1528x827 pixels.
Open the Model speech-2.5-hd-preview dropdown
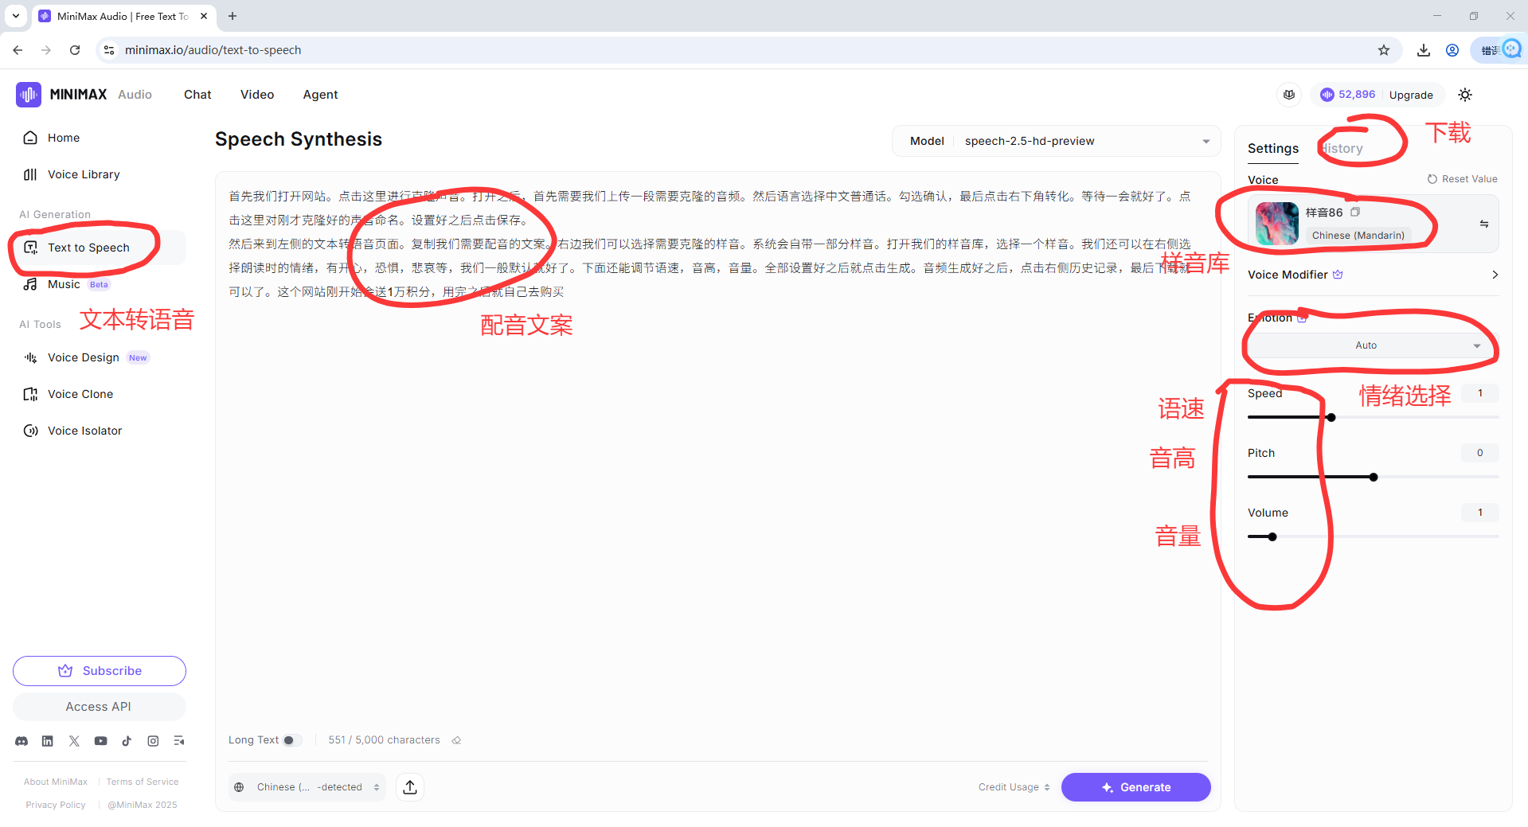pyautogui.click(x=1056, y=141)
